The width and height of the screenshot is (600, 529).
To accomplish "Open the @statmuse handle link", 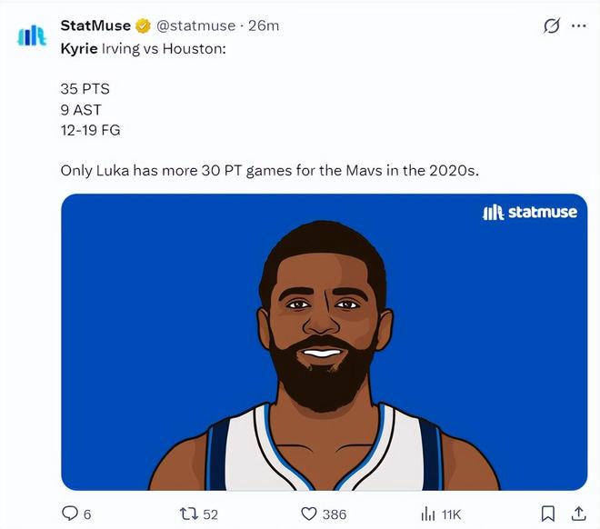I will (x=196, y=25).
